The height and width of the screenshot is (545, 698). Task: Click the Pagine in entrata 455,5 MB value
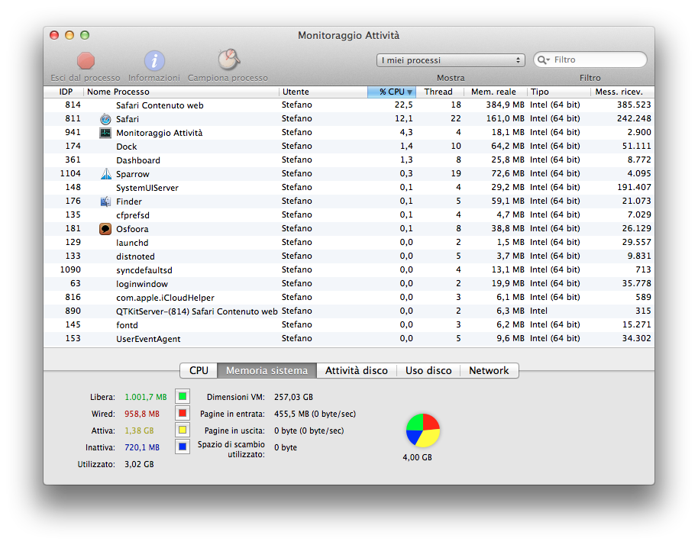point(315,414)
